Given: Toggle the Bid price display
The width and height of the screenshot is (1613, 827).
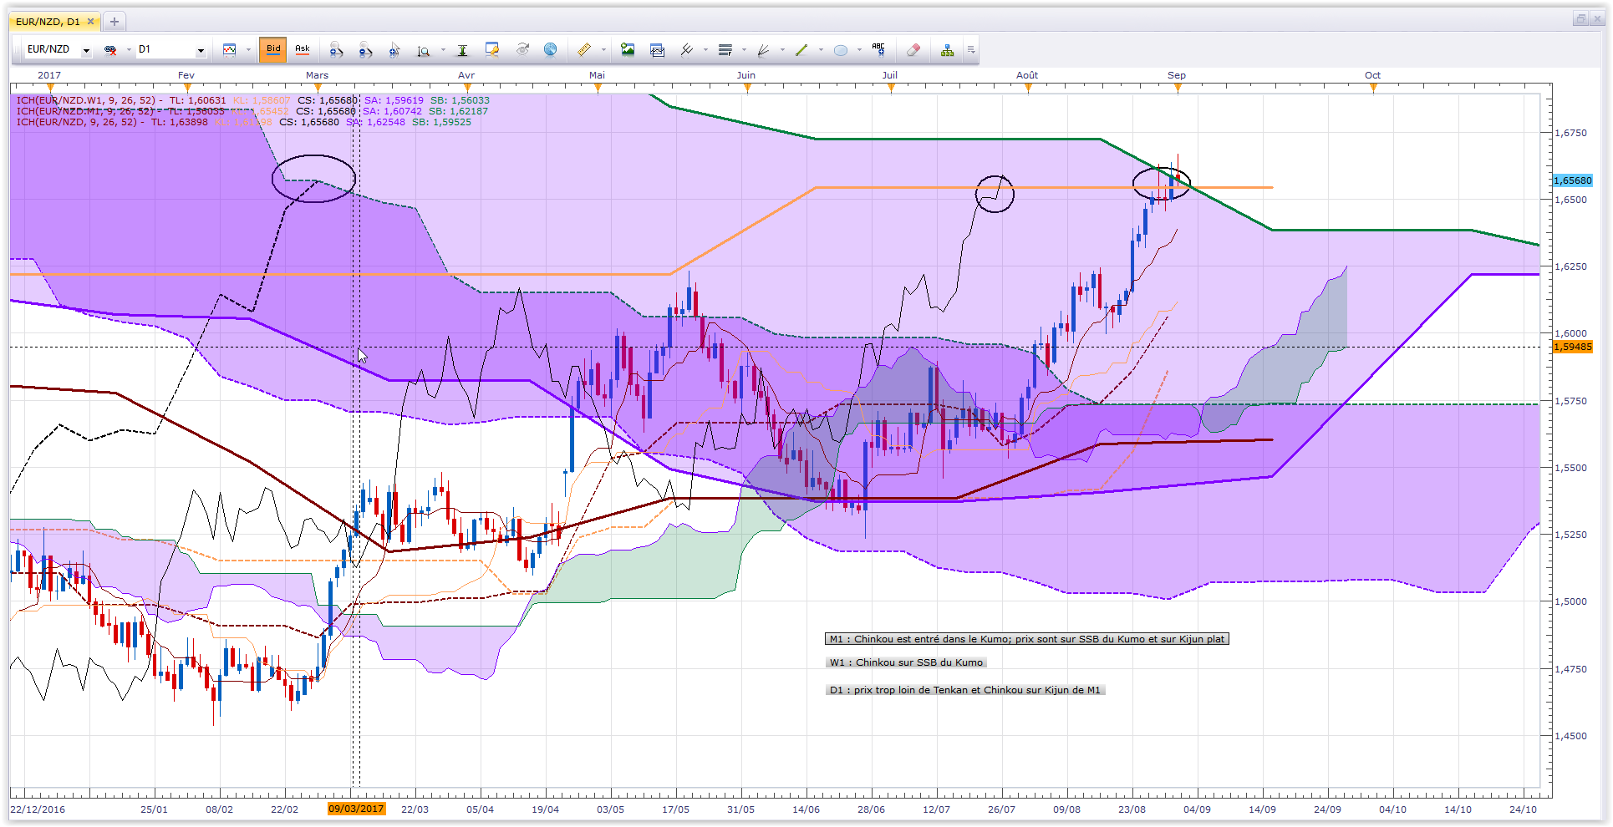Looking at the screenshot, I should (273, 49).
